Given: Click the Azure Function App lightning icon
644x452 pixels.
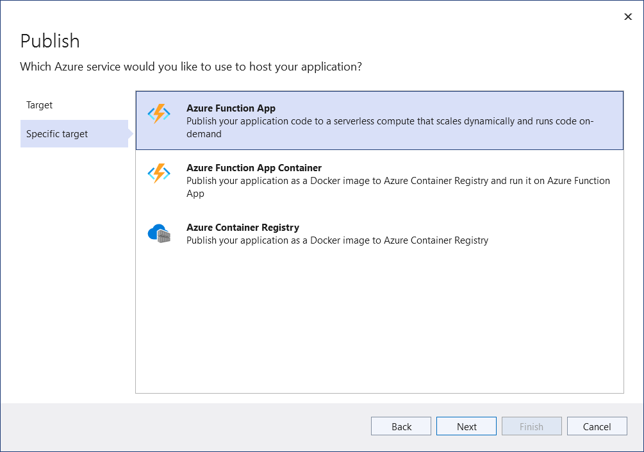Looking at the screenshot, I should click(159, 114).
